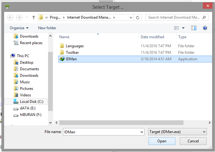
Task: Go up one folder level
Action: tap(34, 17)
